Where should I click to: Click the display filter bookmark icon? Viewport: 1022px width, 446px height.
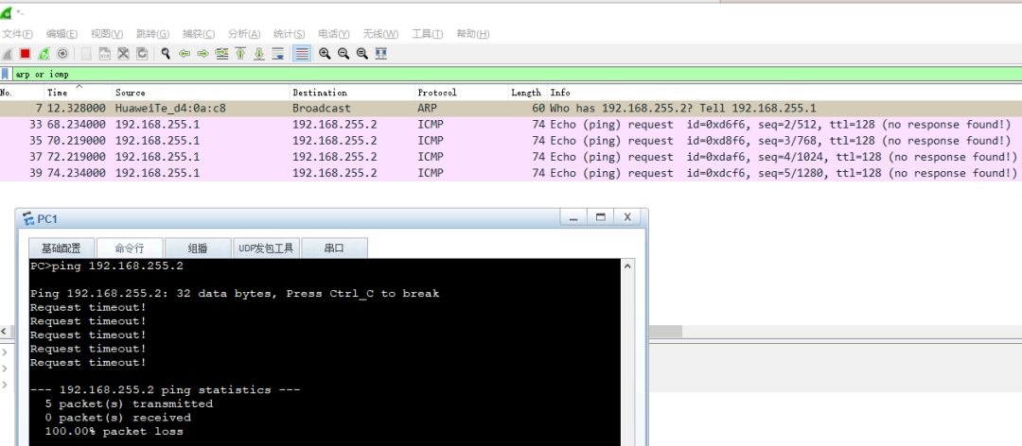point(6,75)
